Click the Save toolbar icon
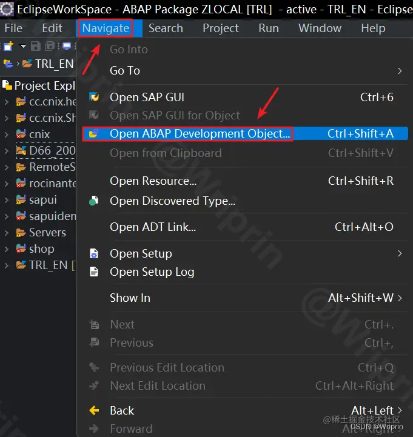 click(35, 46)
